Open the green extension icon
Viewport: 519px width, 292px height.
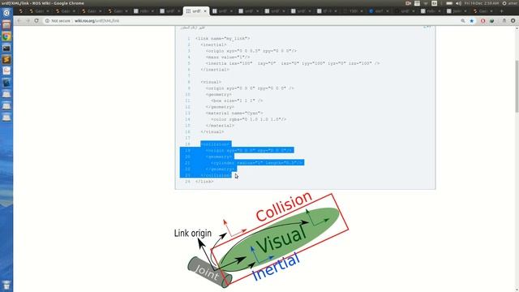pos(492,20)
